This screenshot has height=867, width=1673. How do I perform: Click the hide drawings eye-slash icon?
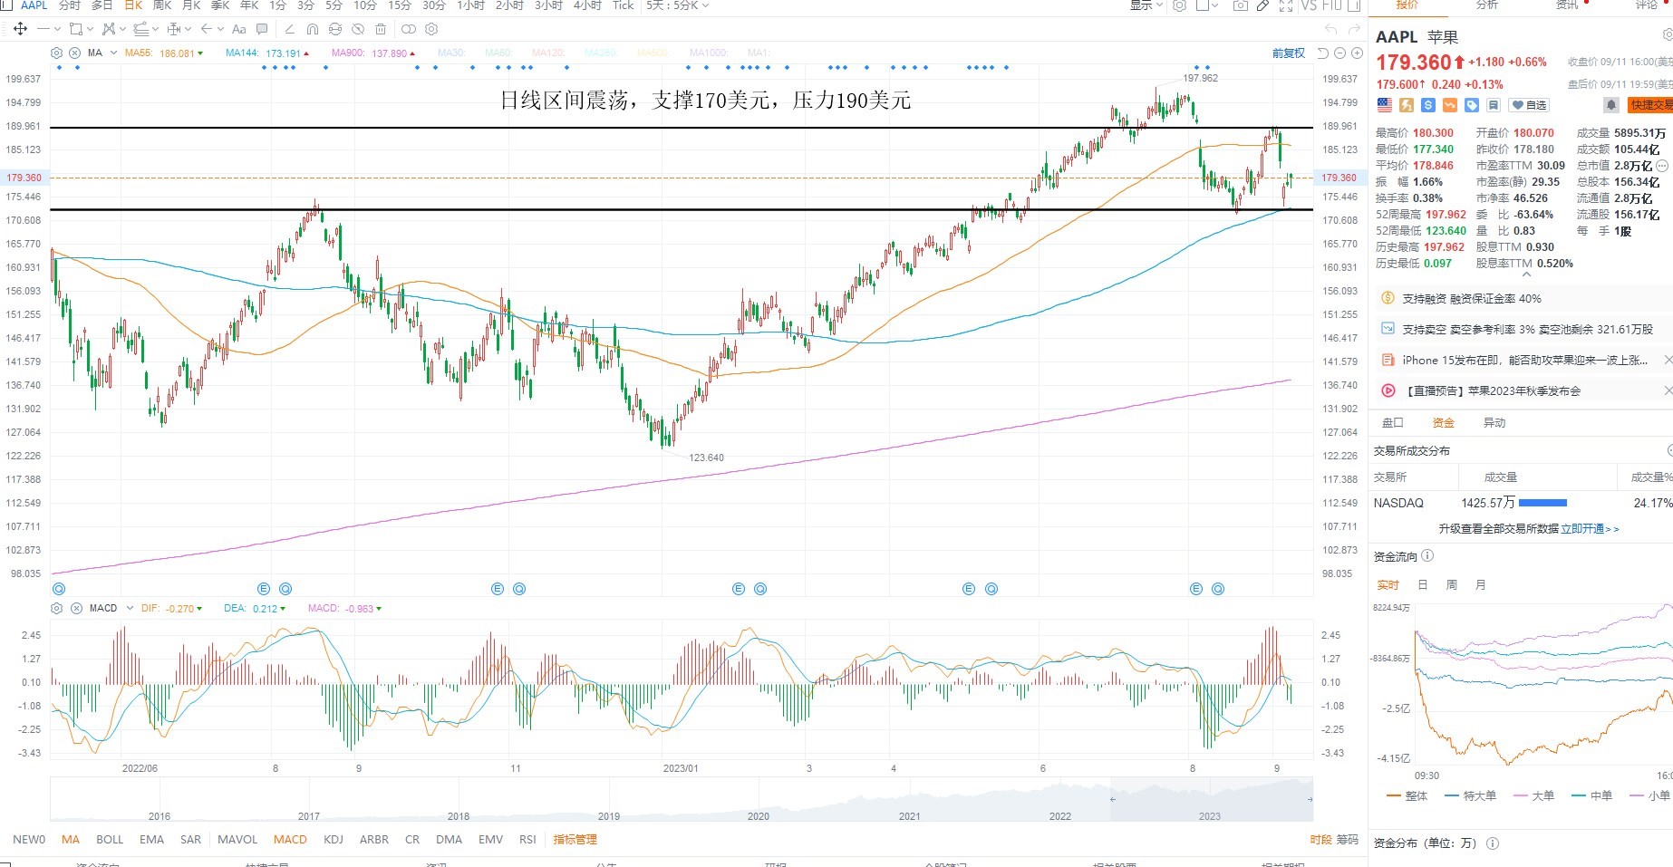pos(358,29)
